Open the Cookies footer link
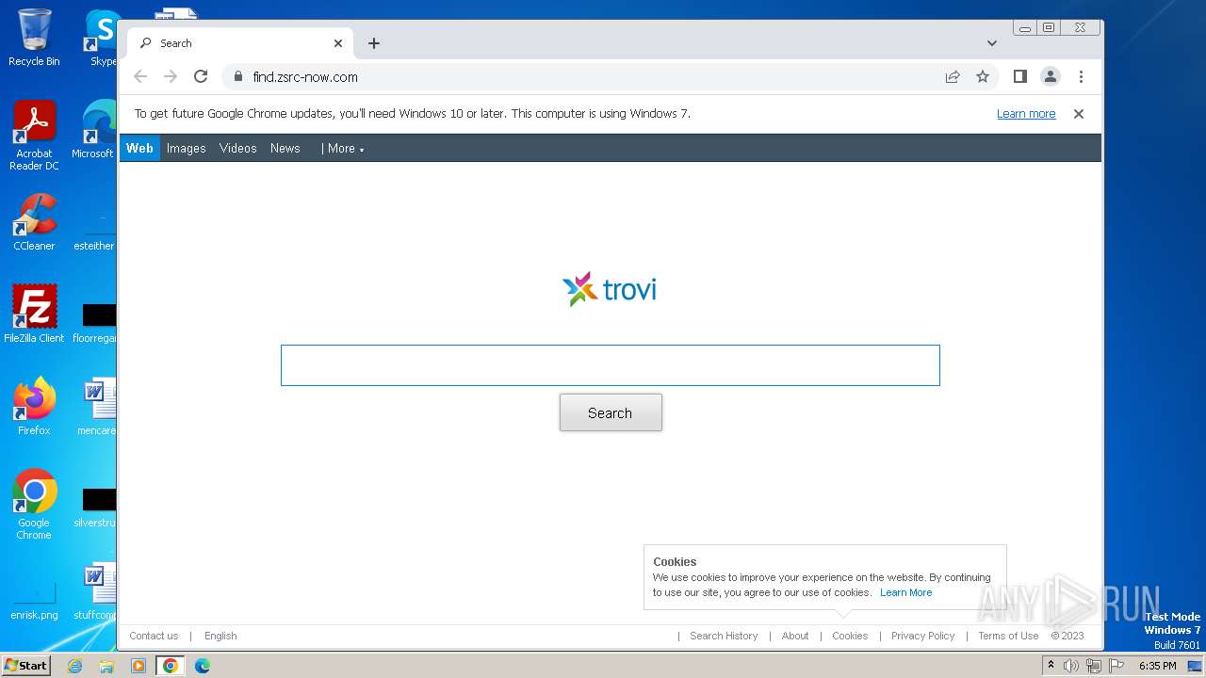Screen dimensions: 1206x678 click(850, 636)
